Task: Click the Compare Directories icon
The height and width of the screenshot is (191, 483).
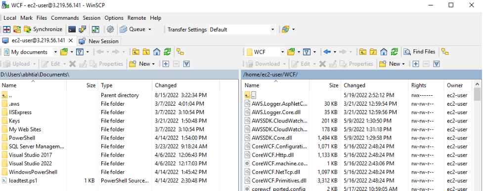Action: [x=7, y=30]
